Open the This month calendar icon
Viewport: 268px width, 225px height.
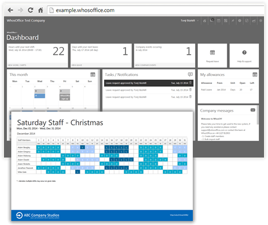[x=93, y=74]
